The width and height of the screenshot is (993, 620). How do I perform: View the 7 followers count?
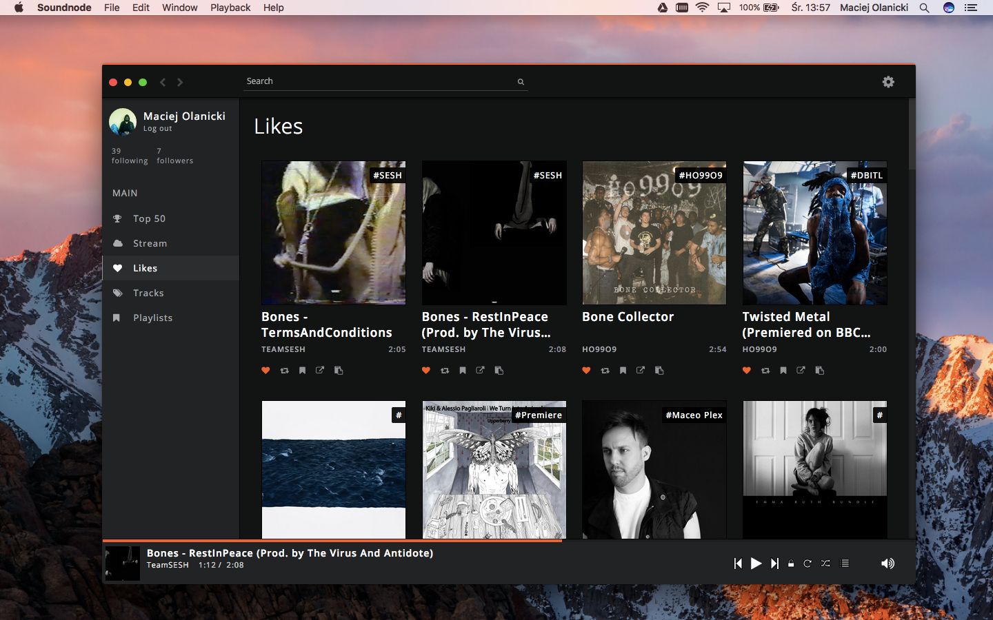(x=174, y=156)
